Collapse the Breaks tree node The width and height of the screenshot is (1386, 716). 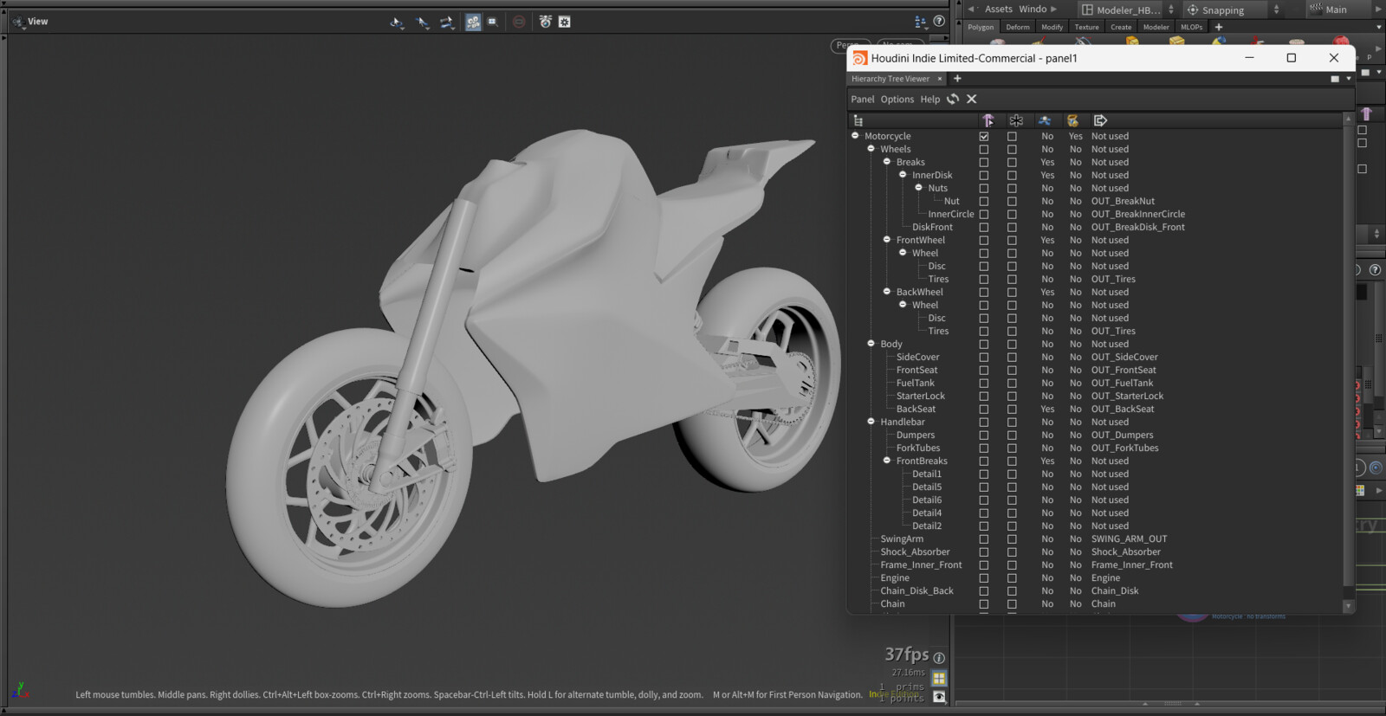[887, 162]
